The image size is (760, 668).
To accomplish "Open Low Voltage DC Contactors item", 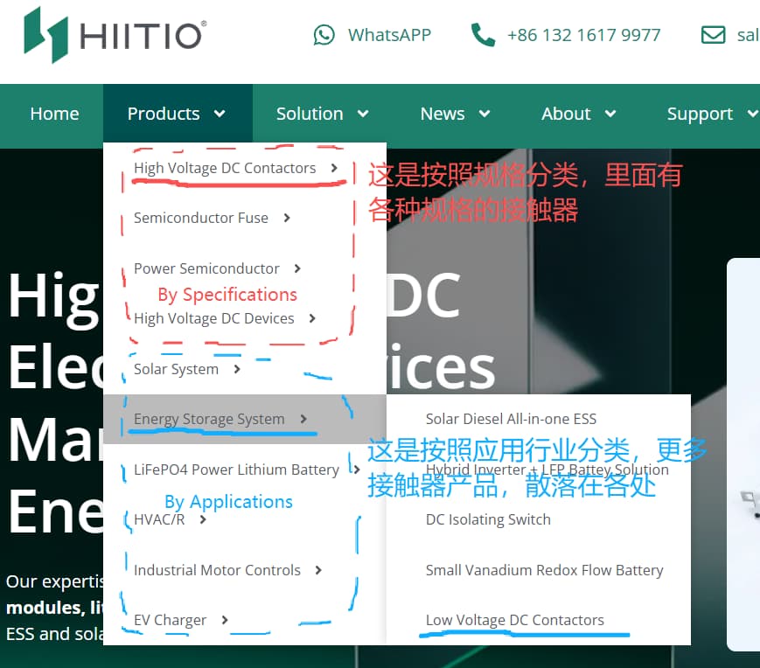I will [515, 620].
